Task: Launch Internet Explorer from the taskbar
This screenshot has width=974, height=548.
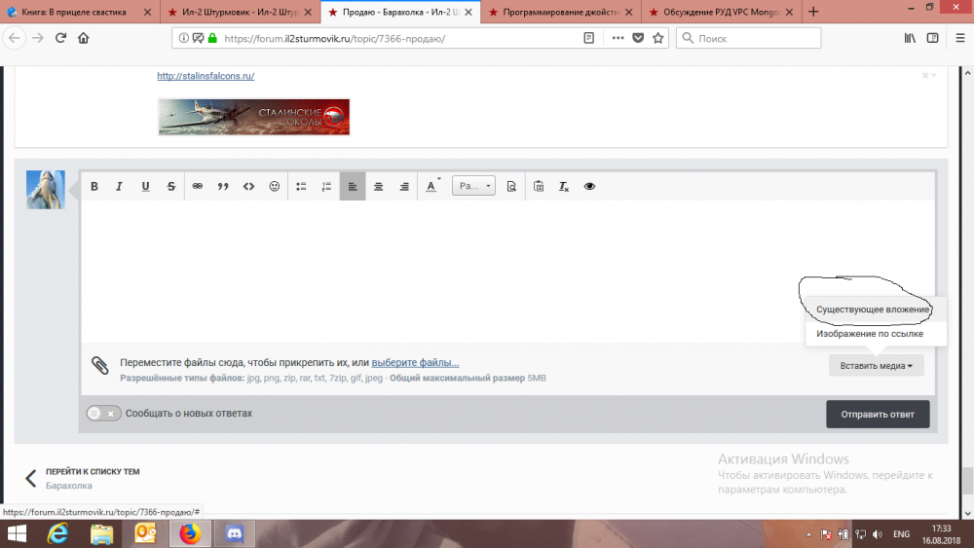Action: tap(57, 533)
